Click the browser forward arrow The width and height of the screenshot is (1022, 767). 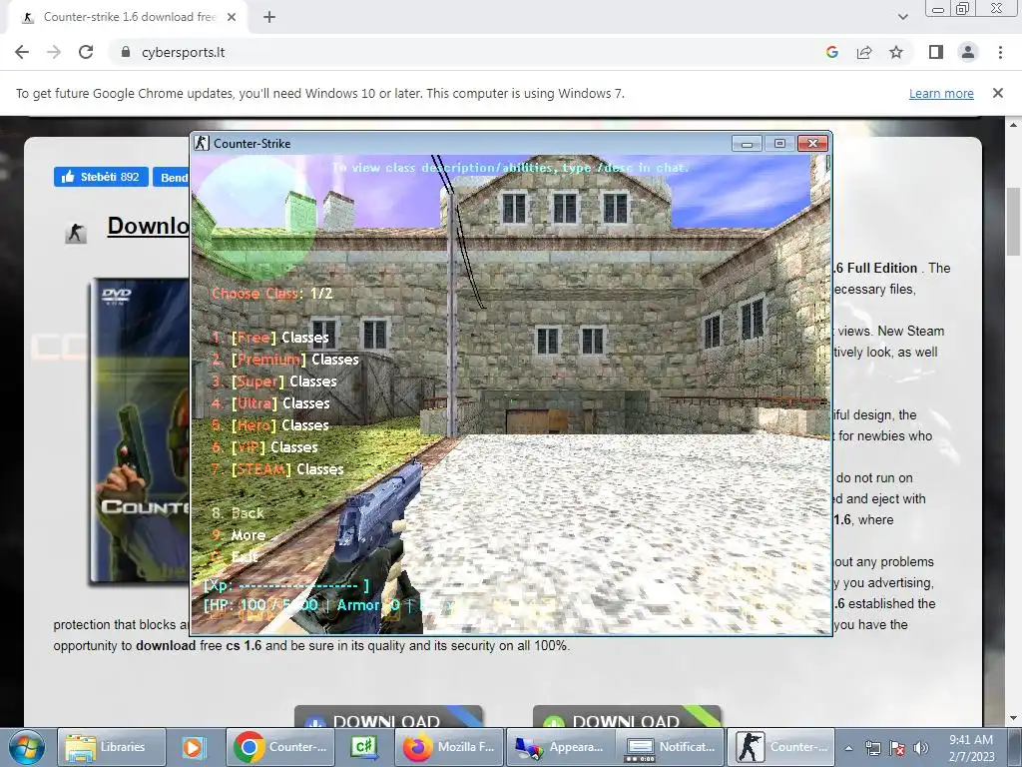tap(54, 52)
